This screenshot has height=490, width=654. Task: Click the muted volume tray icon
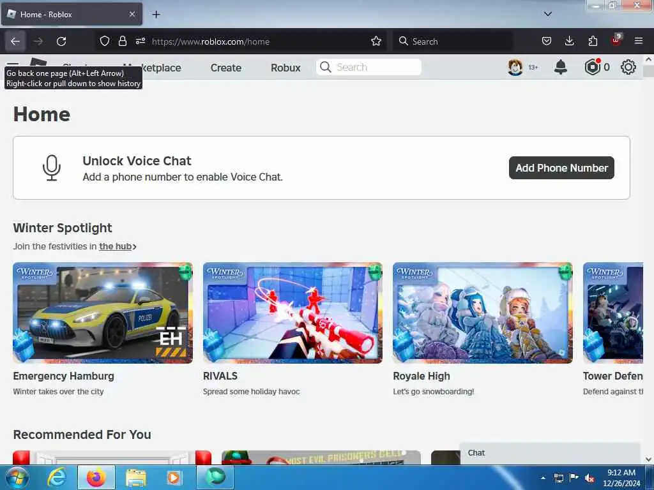pyautogui.click(x=589, y=478)
